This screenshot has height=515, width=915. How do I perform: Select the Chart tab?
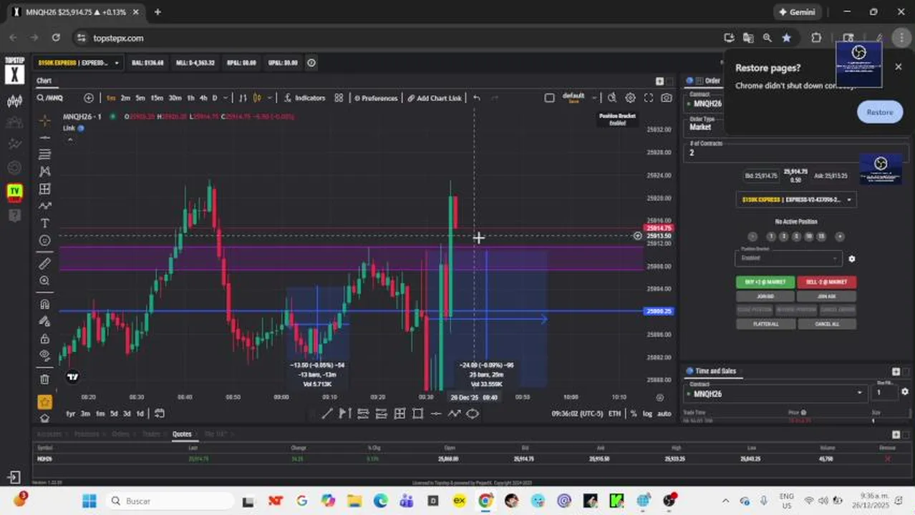tap(44, 81)
